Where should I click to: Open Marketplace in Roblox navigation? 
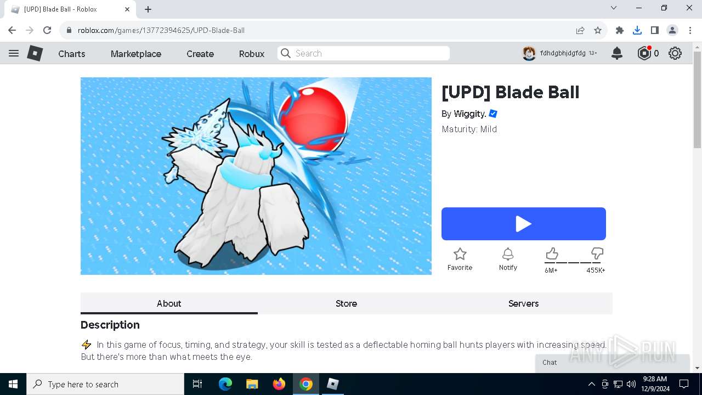coord(136,54)
